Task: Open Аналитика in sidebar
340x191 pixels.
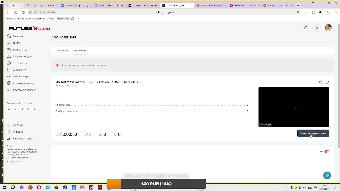Action: (19, 70)
